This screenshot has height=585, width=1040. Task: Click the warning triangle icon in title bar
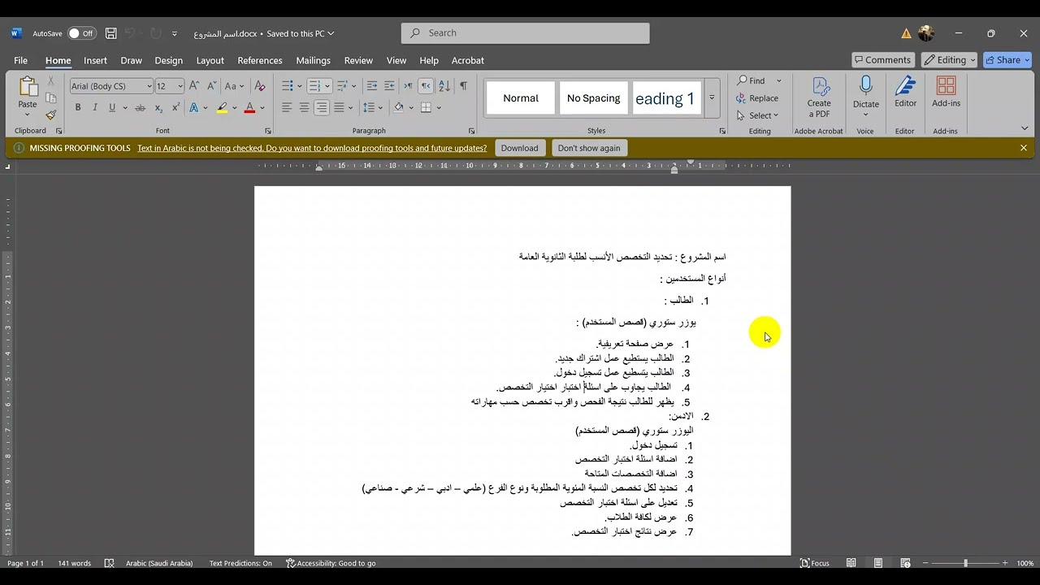coord(906,33)
